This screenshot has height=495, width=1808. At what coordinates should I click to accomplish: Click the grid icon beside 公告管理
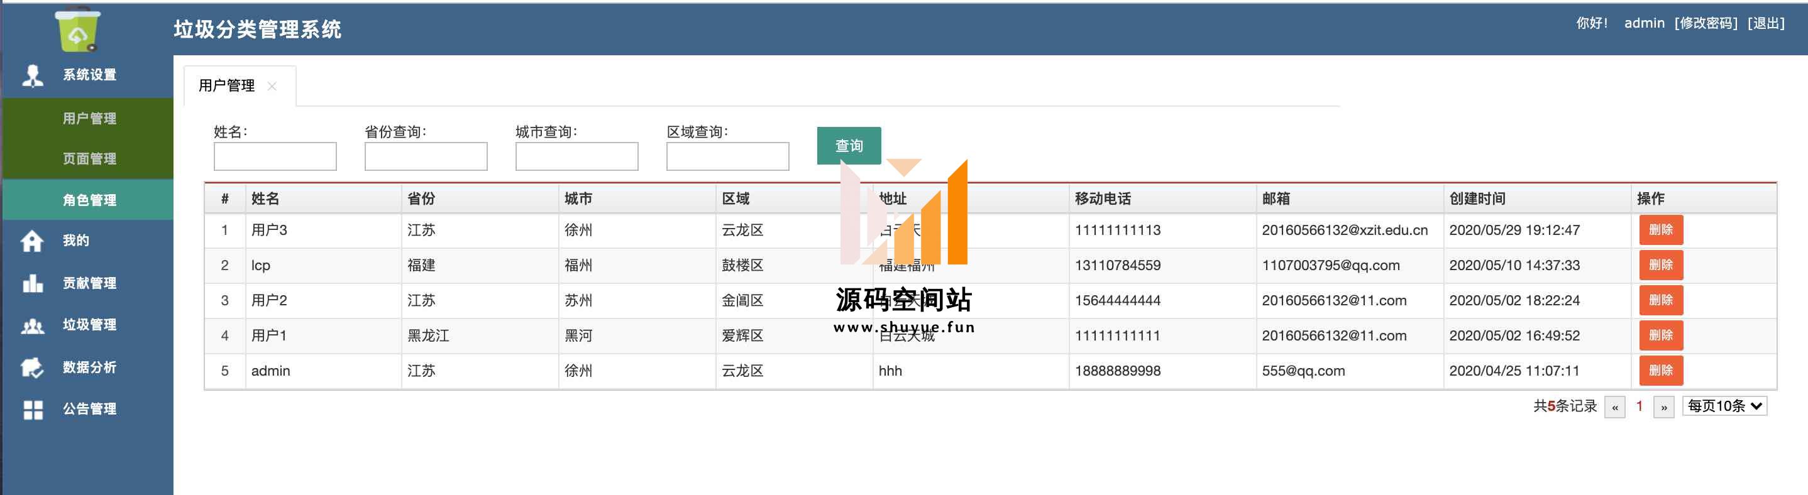[x=33, y=410]
